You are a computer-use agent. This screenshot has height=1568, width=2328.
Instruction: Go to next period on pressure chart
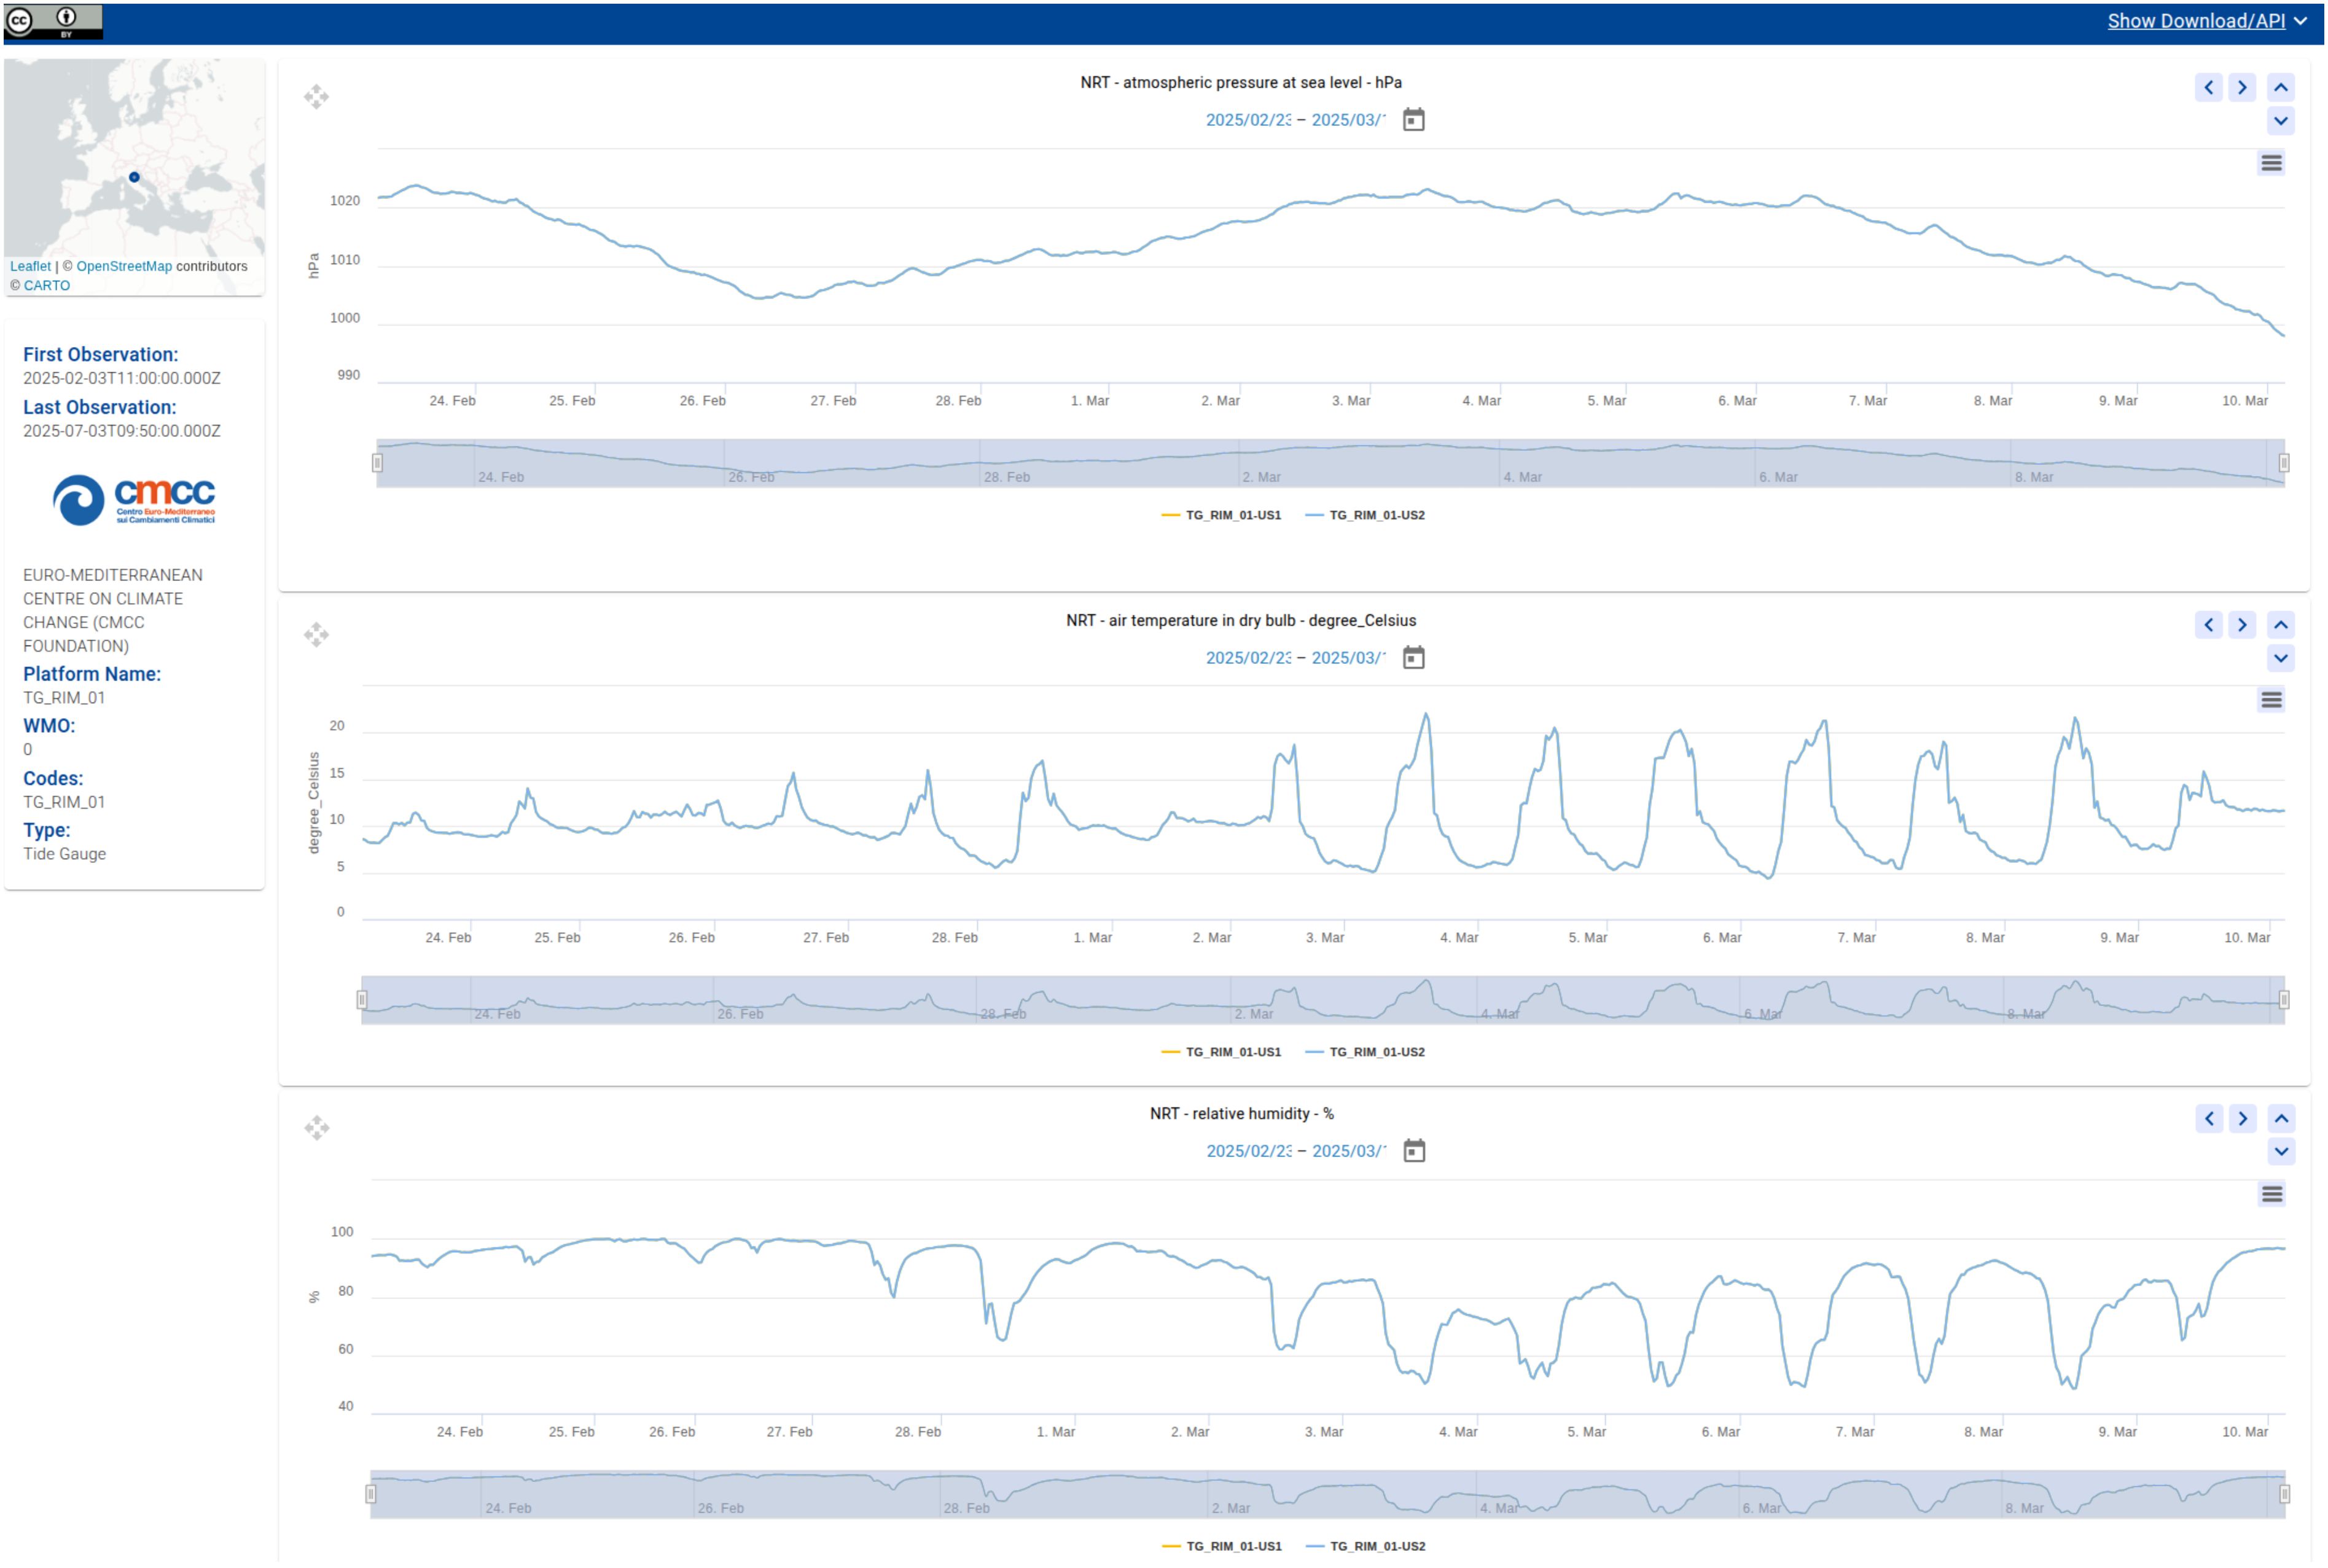click(x=2242, y=87)
